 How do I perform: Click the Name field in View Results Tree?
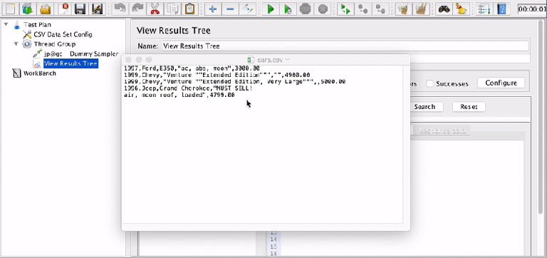(345, 46)
